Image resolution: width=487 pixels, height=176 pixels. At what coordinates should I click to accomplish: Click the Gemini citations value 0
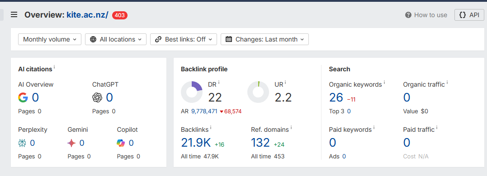point(82,143)
